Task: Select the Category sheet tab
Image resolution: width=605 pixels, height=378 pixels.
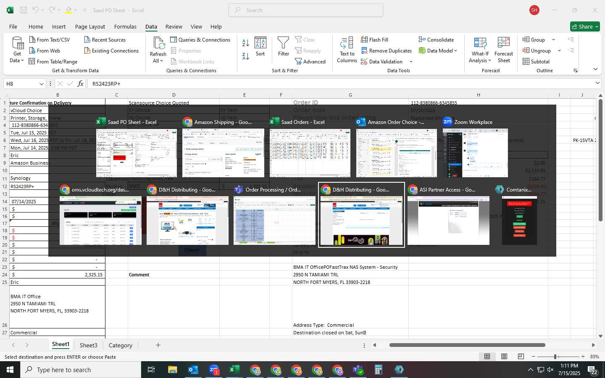Action: click(x=120, y=345)
